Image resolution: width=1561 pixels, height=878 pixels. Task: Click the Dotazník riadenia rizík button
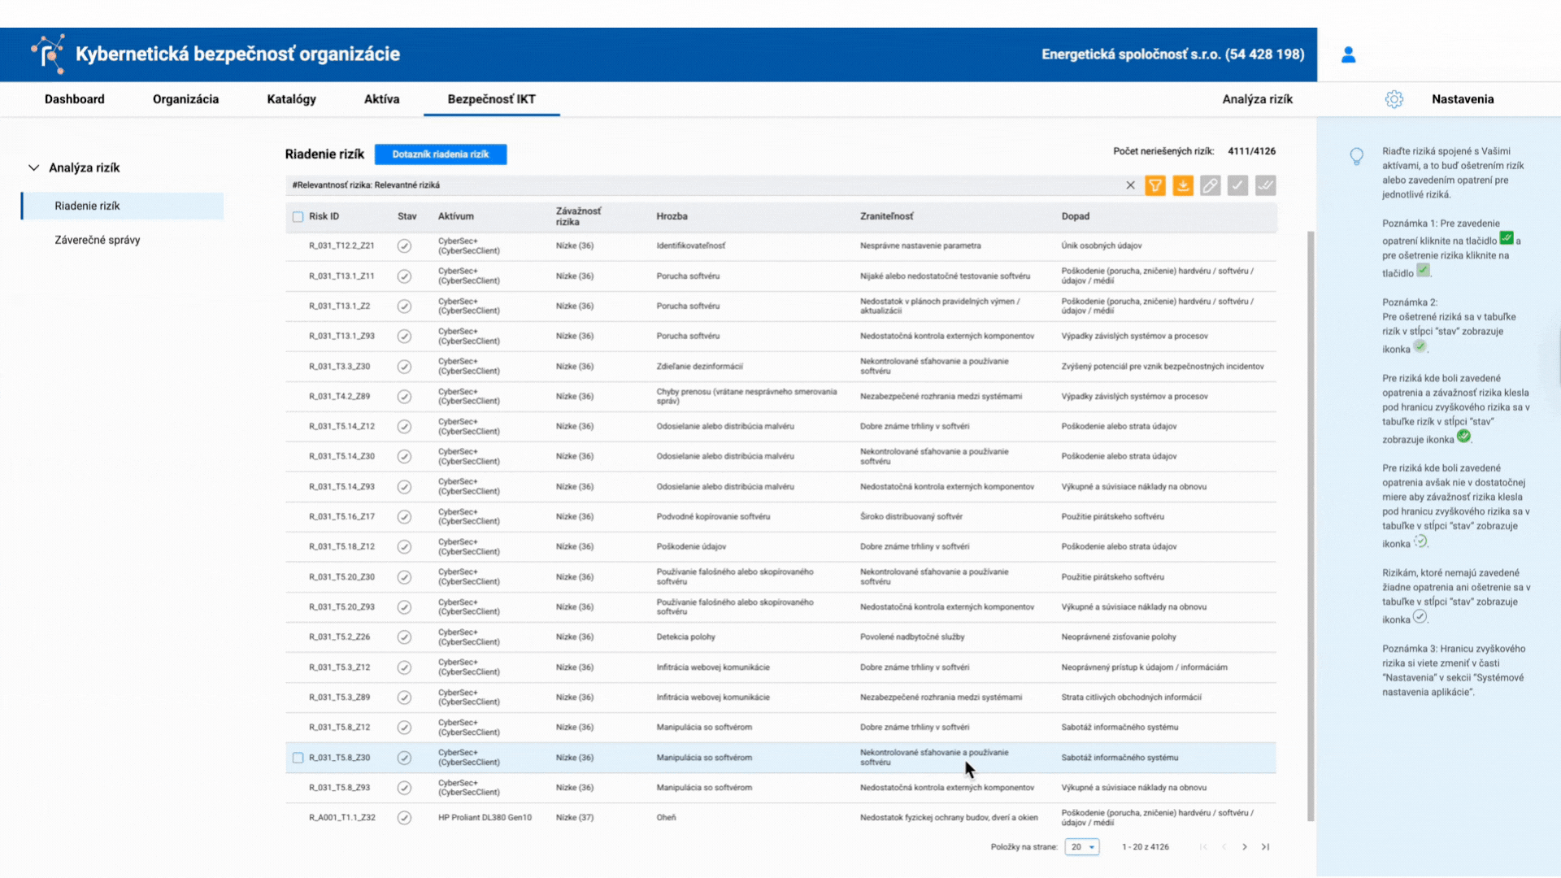point(440,154)
